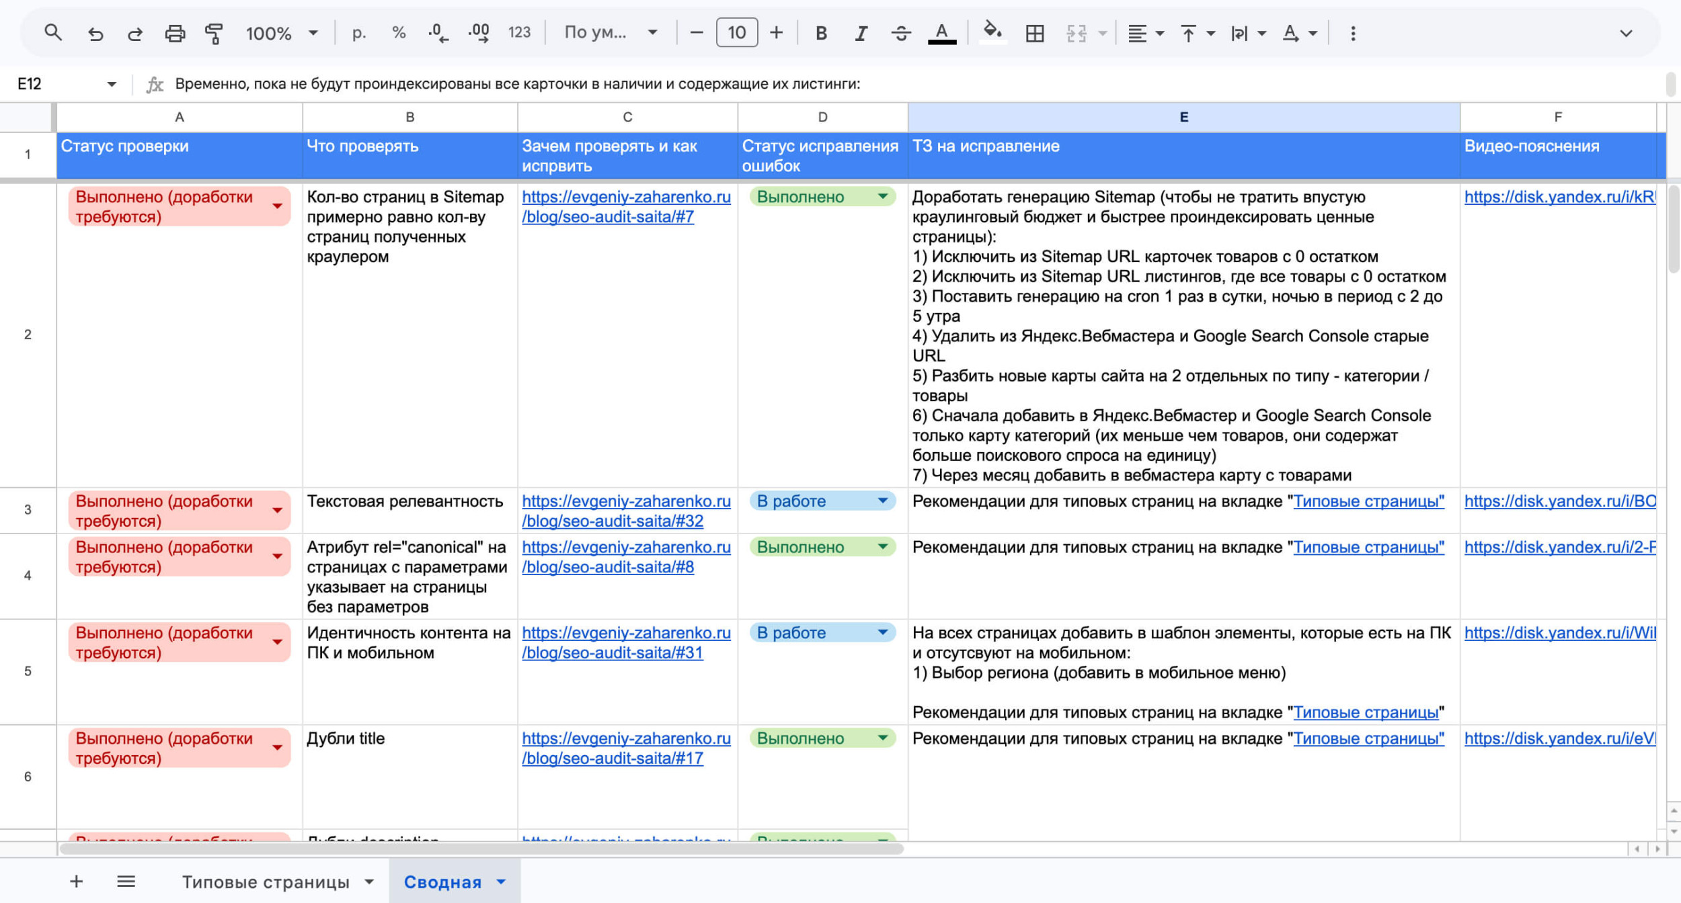Screen dimensions: 1681x903
Task: Open row 2 'Выполнено' status dropdown
Action: [883, 196]
